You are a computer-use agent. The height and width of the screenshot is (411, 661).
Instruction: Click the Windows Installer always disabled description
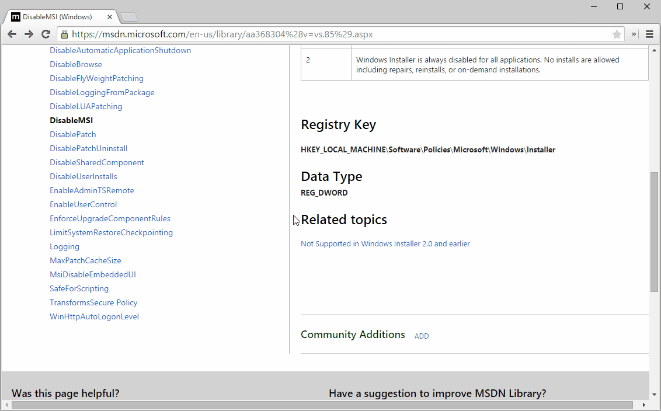488,64
